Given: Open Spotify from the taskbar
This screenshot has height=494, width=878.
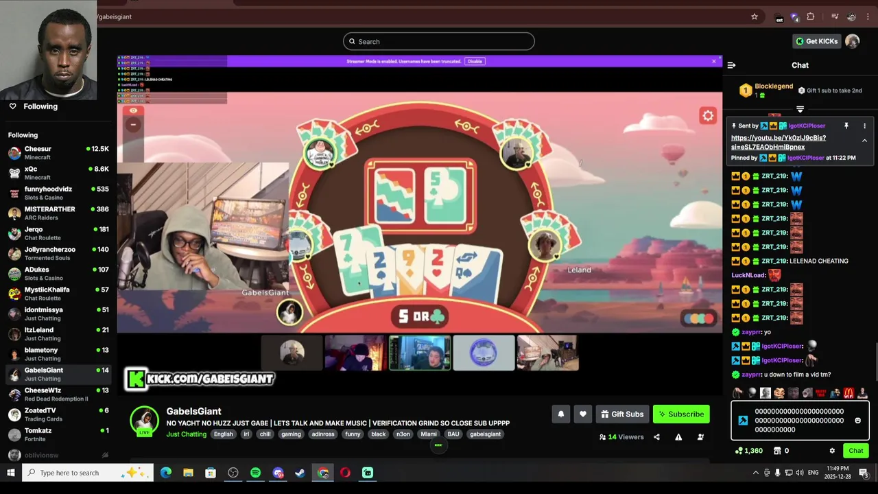Looking at the screenshot, I should click(255, 473).
